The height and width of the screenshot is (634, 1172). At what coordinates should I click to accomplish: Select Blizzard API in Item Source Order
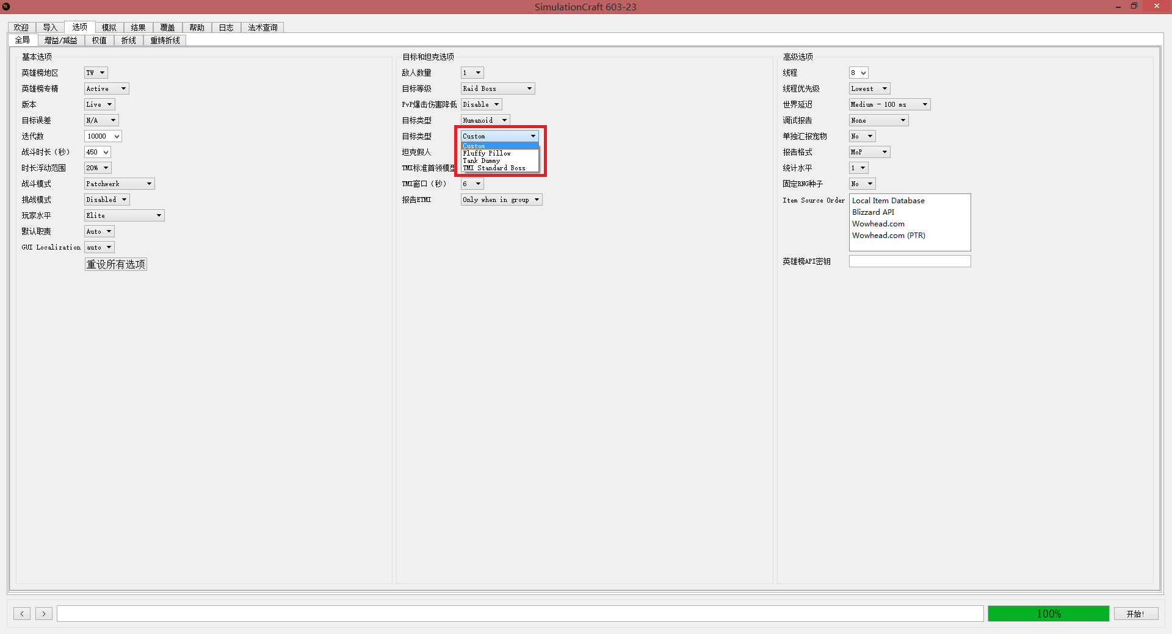pyautogui.click(x=874, y=212)
